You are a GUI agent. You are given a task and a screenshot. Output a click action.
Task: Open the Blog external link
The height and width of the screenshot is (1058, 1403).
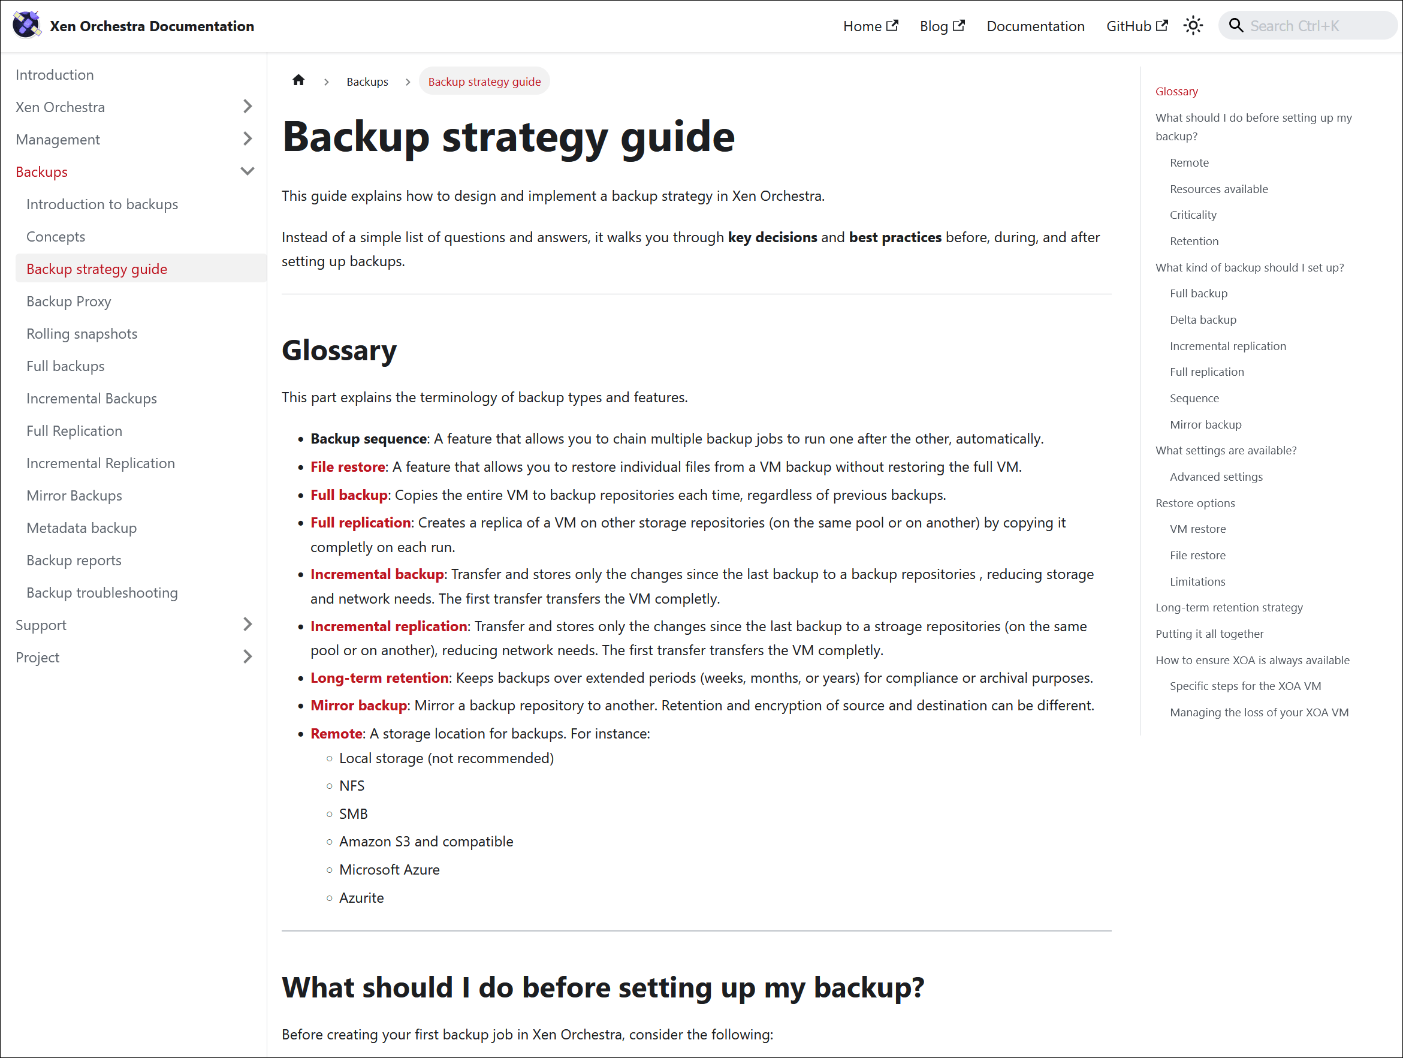(x=942, y=26)
